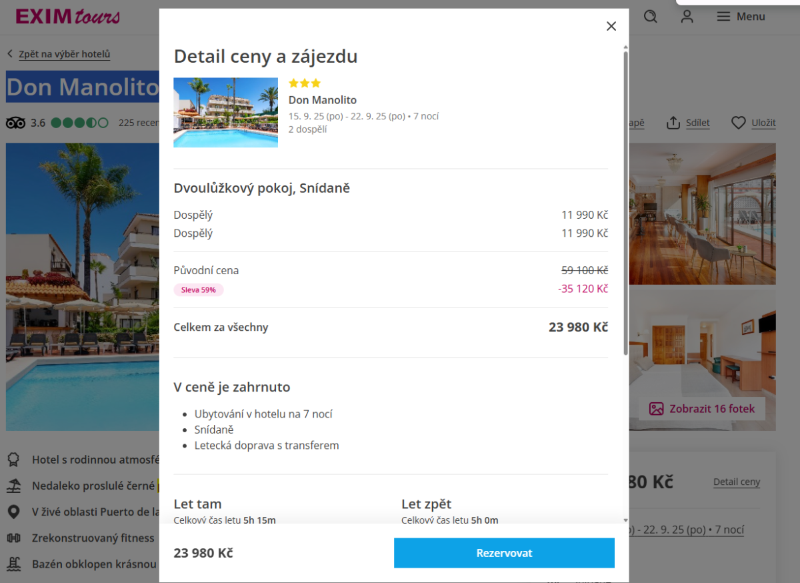
Task: Click the search magnifier icon in header
Action: [651, 17]
